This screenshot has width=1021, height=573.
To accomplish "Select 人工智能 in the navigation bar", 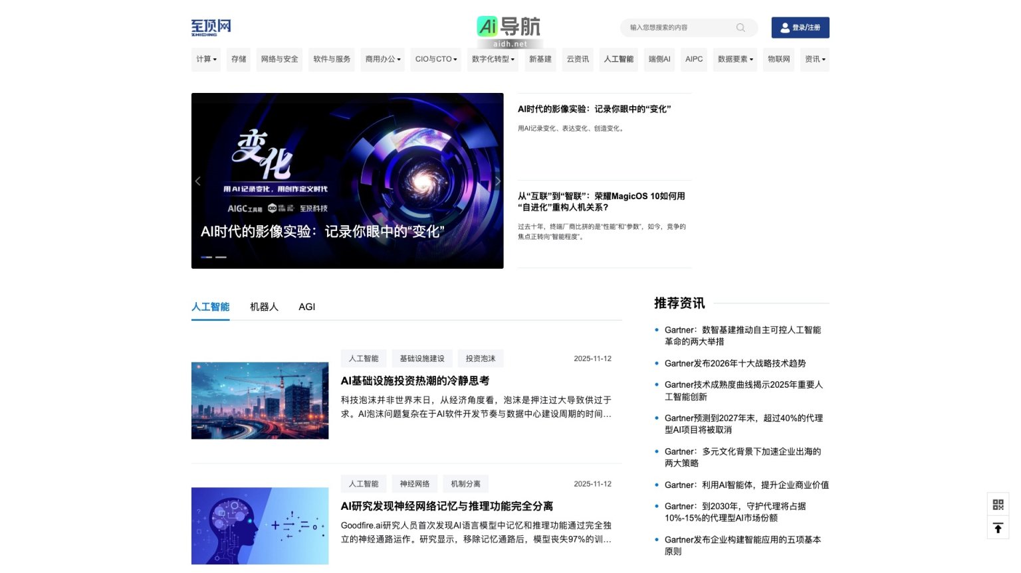I will pyautogui.click(x=618, y=59).
